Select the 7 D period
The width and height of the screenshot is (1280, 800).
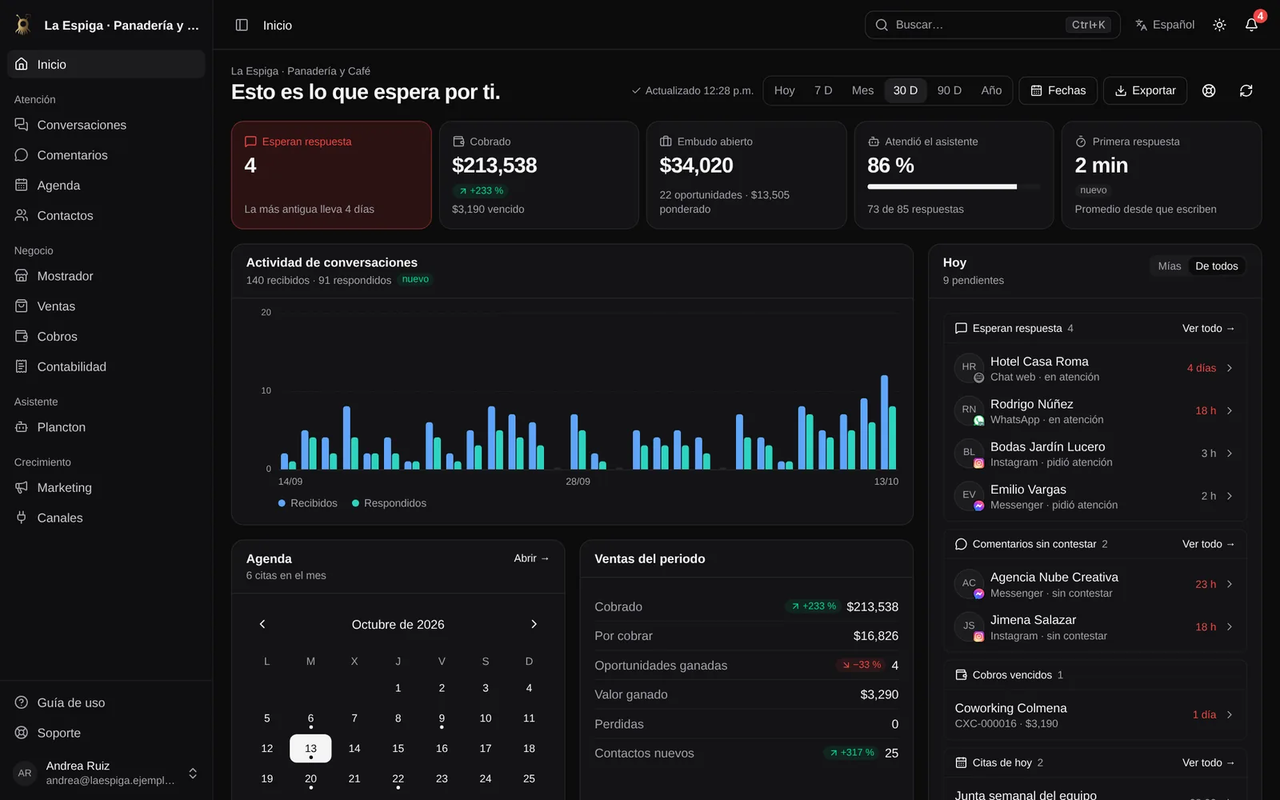pos(823,90)
